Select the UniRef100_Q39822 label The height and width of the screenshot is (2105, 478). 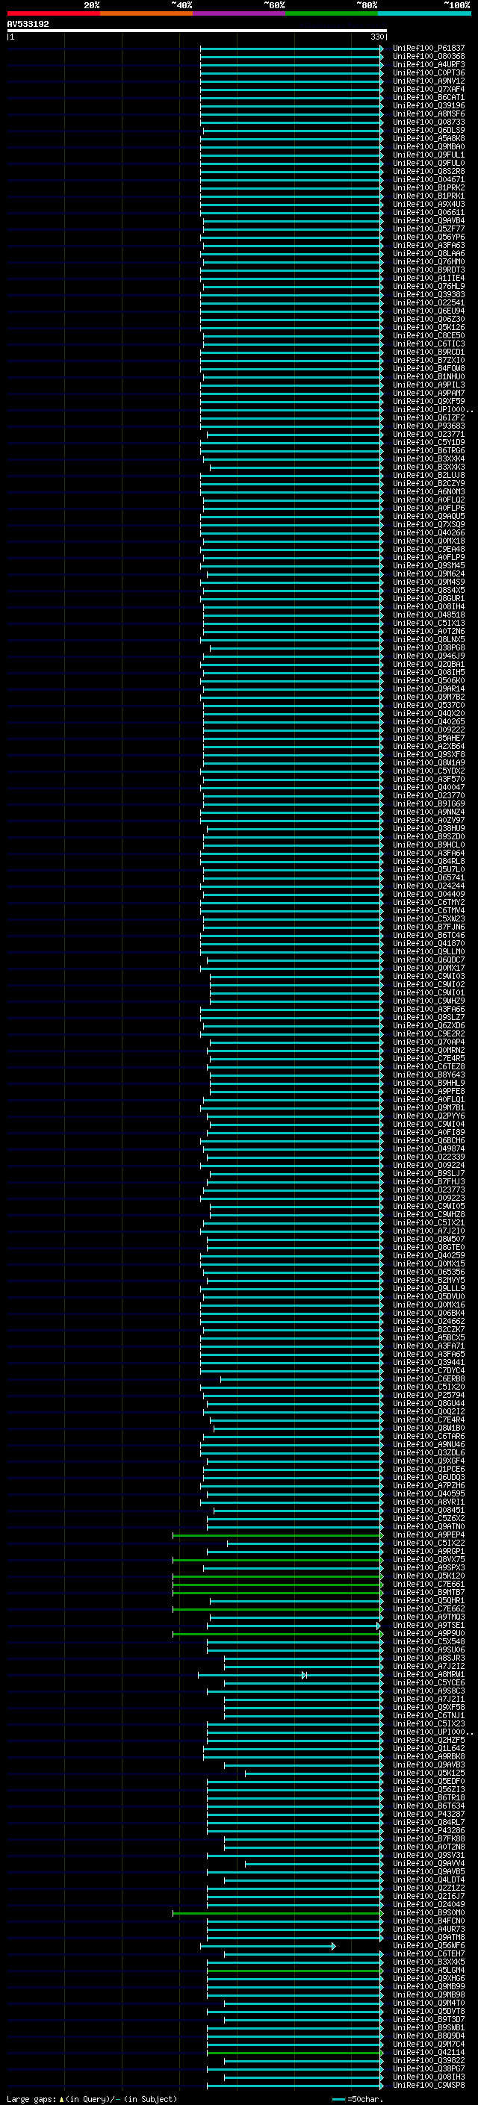tap(428, 2060)
